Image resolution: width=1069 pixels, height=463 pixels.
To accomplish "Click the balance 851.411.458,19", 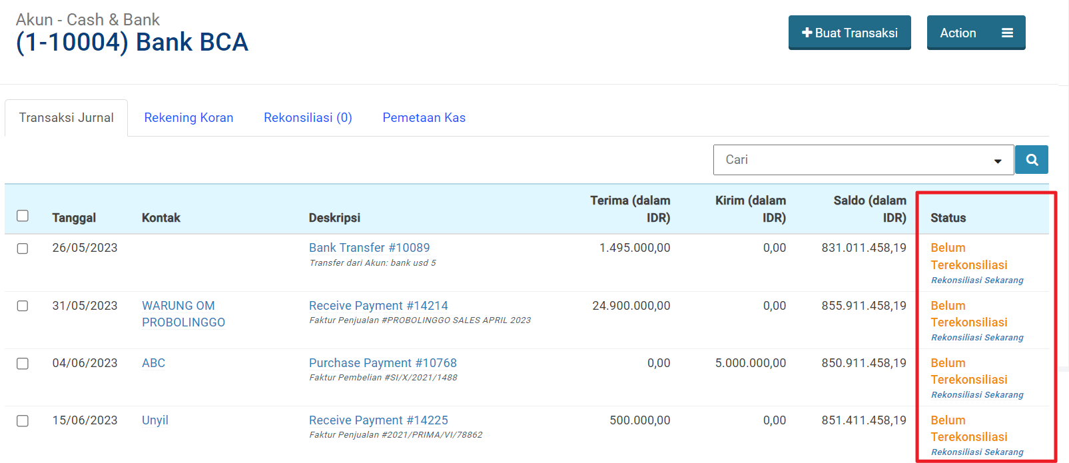I will pyautogui.click(x=864, y=420).
